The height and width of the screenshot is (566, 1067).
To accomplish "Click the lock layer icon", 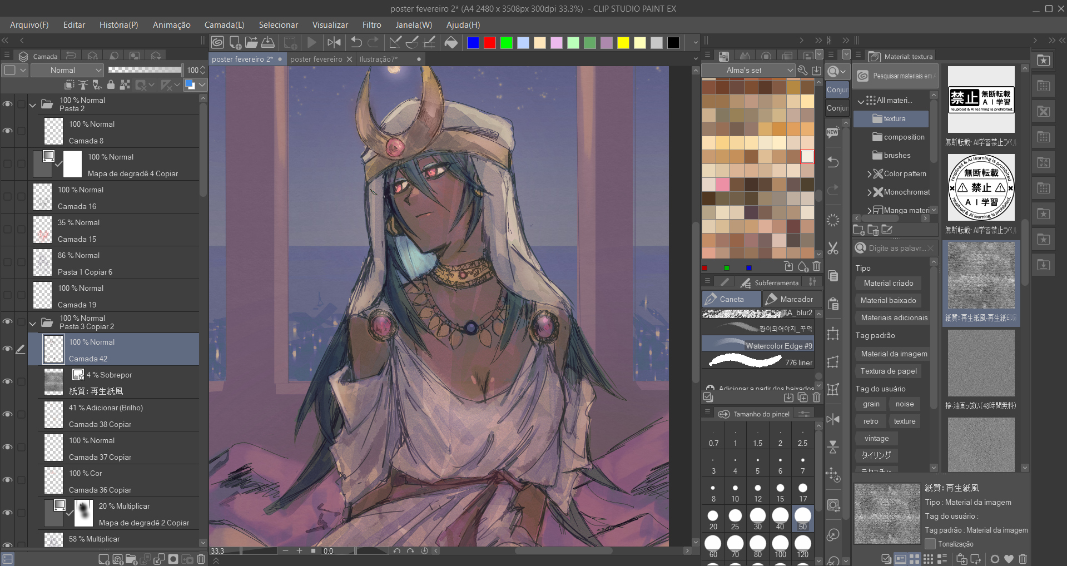I will coord(111,85).
